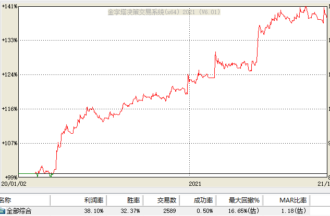Click the 0.50% success rate value
This screenshot has width=330, height=216.
click(x=204, y=211)
